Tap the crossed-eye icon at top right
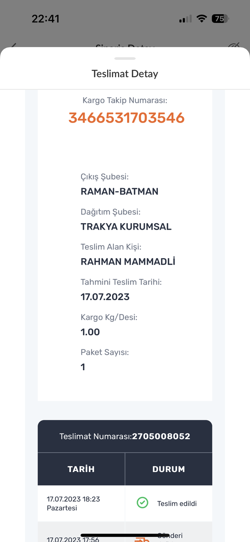This screenshot has width=250, height=542. tap(234, 46)
